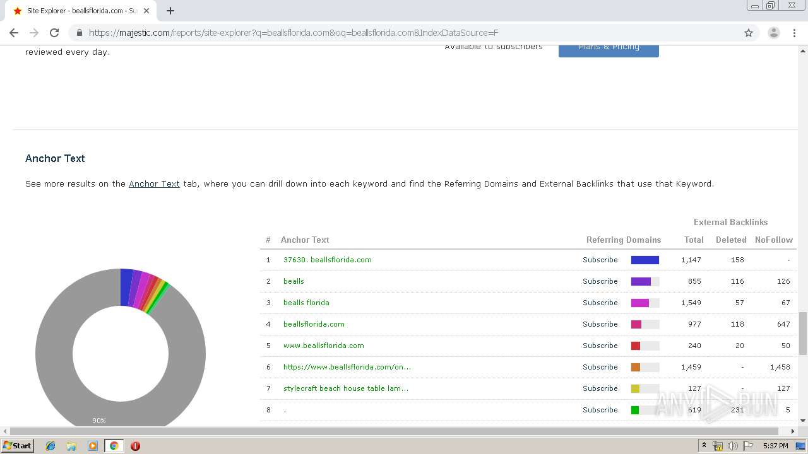The height and width of the screenshot is (454, 808).
Task: Show hidden system tray icons
Action: [704, 446]
